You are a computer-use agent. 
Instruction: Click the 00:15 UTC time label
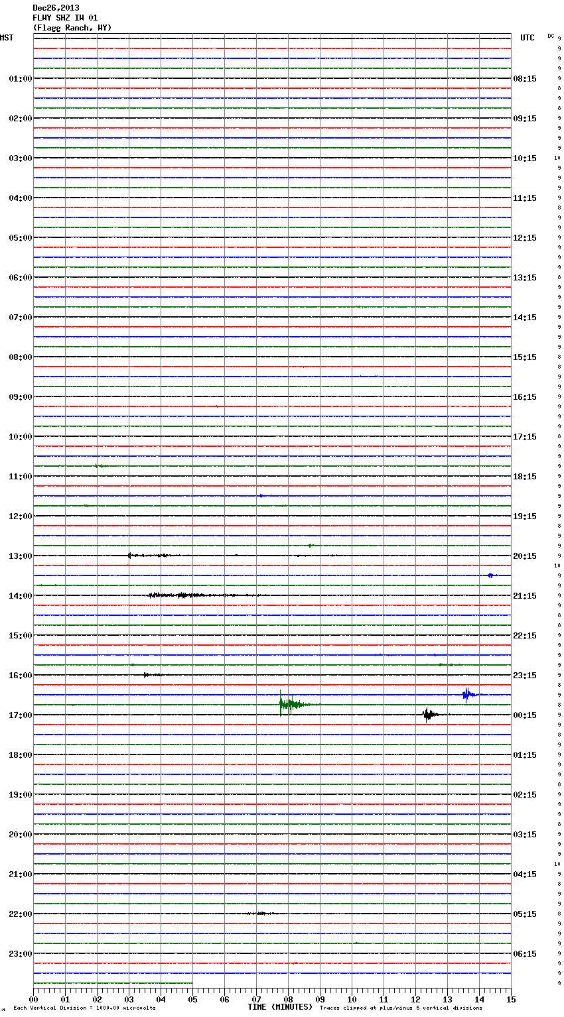pos(525,715)
